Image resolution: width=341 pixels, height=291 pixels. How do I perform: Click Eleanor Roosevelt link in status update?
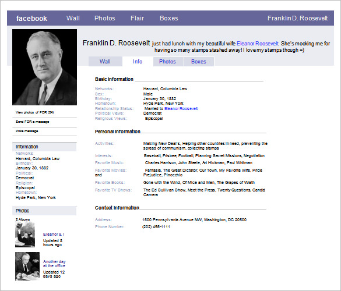[258, 44]
